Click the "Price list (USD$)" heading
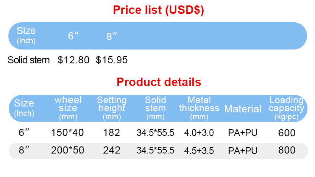This screenshot has height=177, width=315. click(x=159, y=10)
